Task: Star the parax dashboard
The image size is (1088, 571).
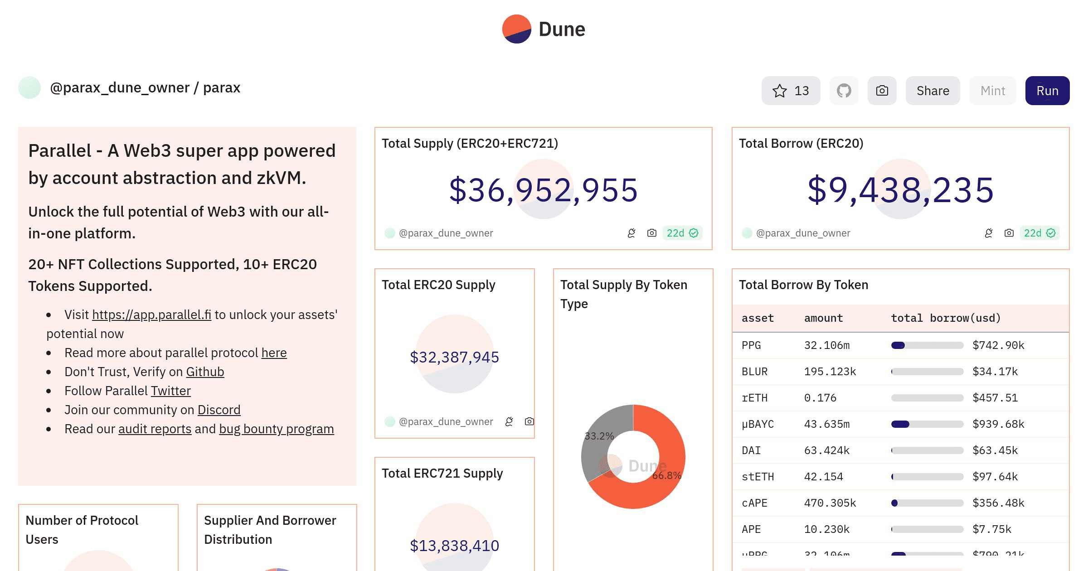Action: pyautogui.click(x=791, y=91)
